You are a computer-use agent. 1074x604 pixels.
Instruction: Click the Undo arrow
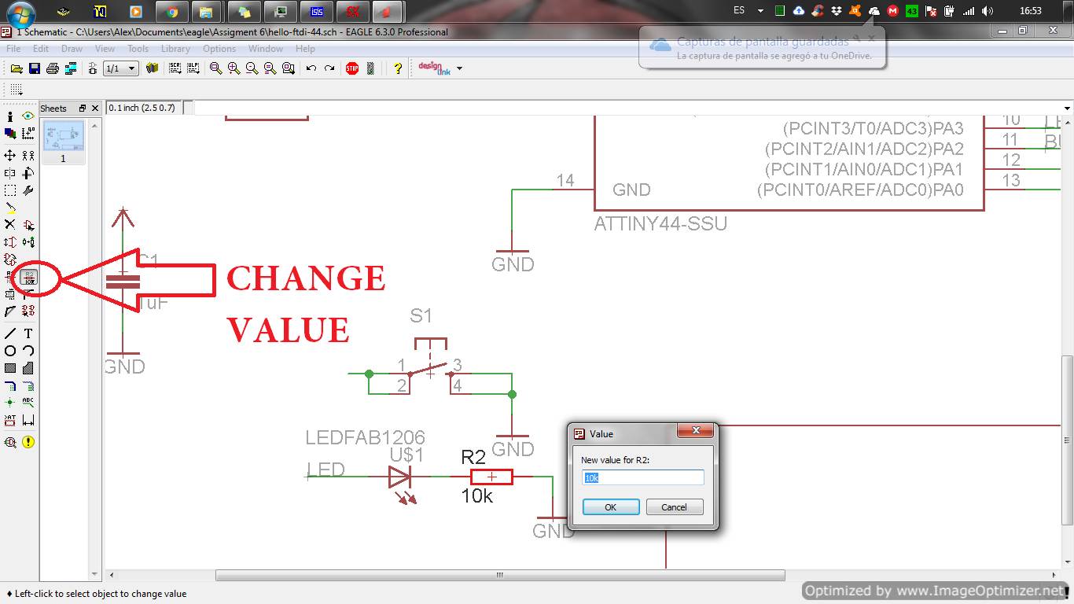(x=311, y=68)
